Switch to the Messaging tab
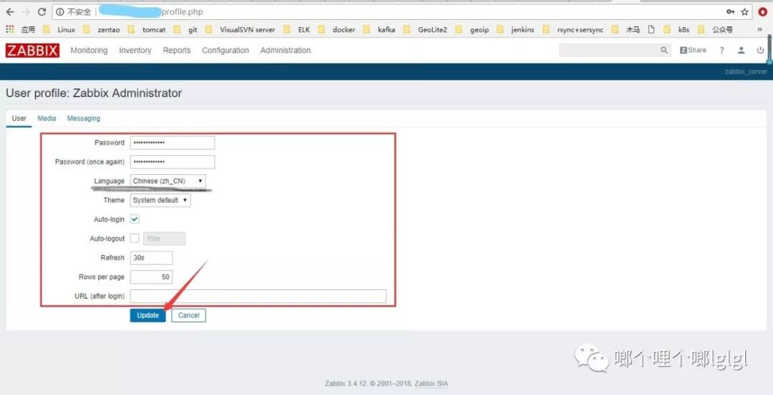773x395 pixels. pos(83,119)
